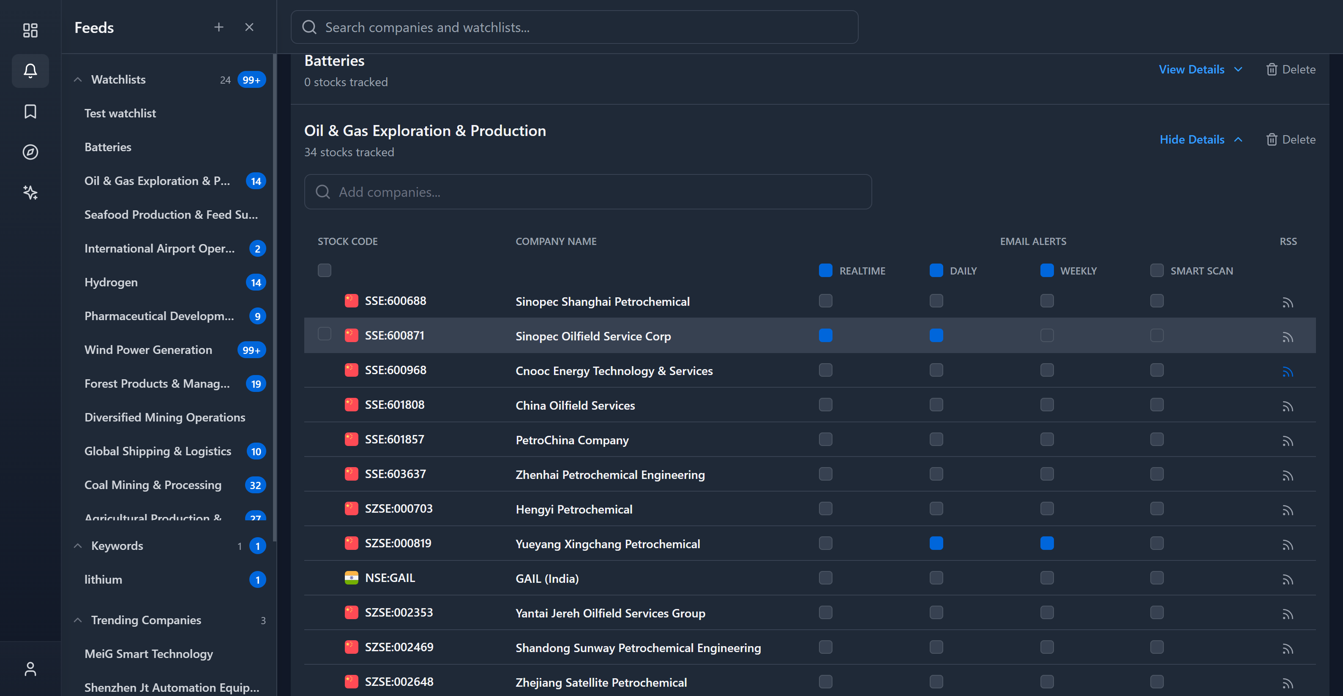The width and height of the screenshot is (1343, 696).
Task: Collapse the Watchlists section
Action: click(x=78, y=79)
